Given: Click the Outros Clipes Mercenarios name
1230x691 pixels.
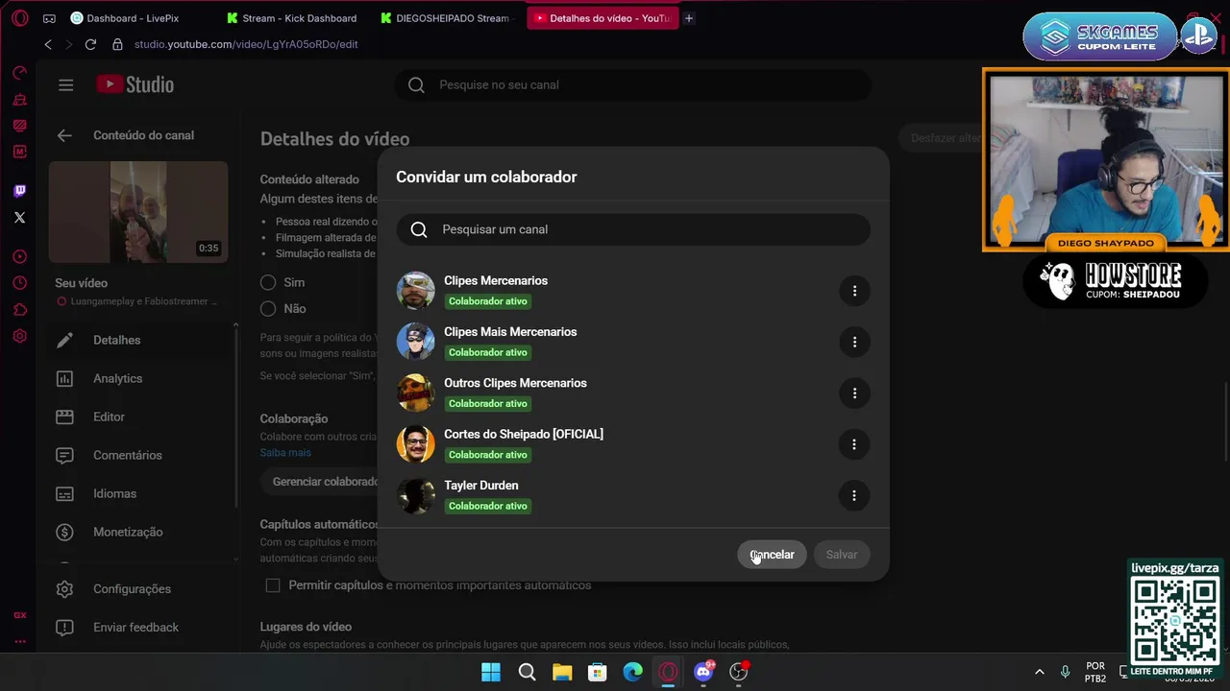Looking at the screenshot, I should tap(515, 383).
